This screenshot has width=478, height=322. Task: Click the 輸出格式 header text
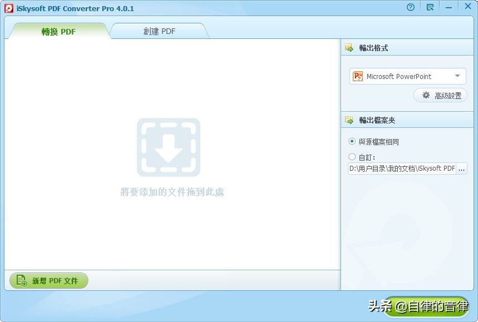(373, 48)
